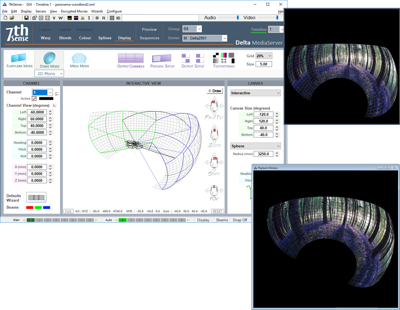Screen dimensions: 400x310
Task: Toggle Beams in the bottom status bar
Action: pyautogui.click(x=222, y=220)
